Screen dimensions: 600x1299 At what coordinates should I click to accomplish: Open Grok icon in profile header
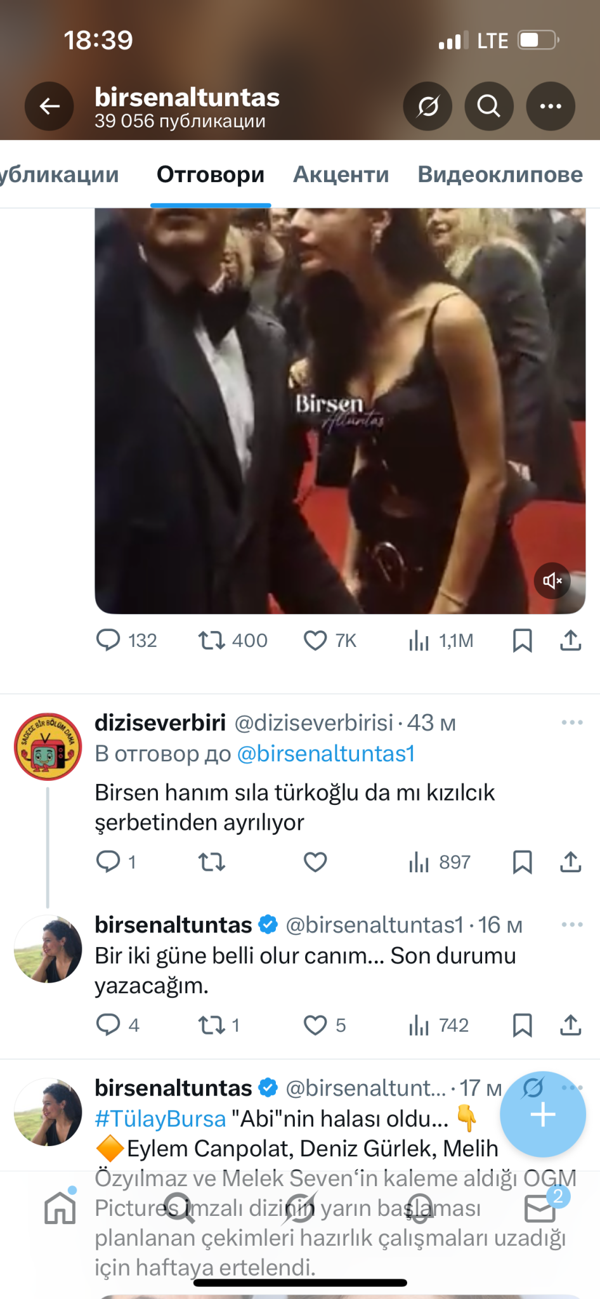[x=427, y=106]
